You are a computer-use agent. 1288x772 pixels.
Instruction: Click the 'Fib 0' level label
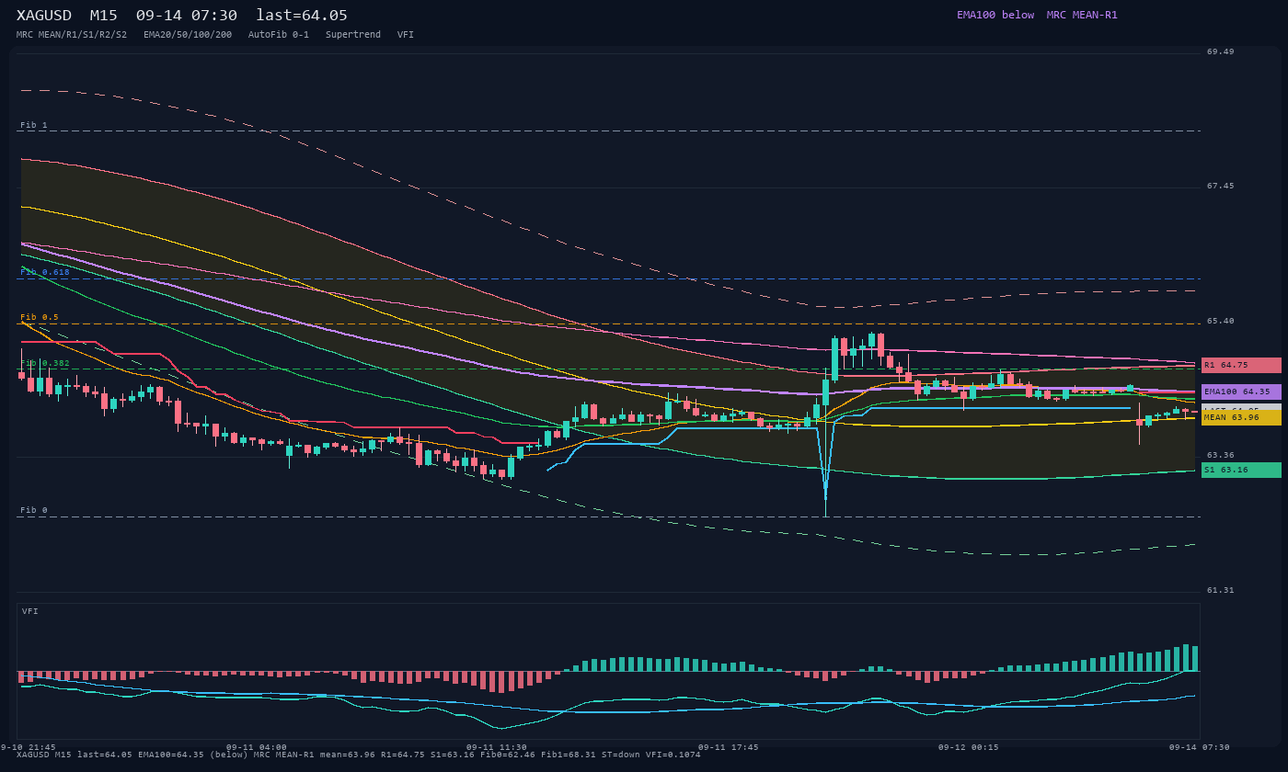[34, 510]
